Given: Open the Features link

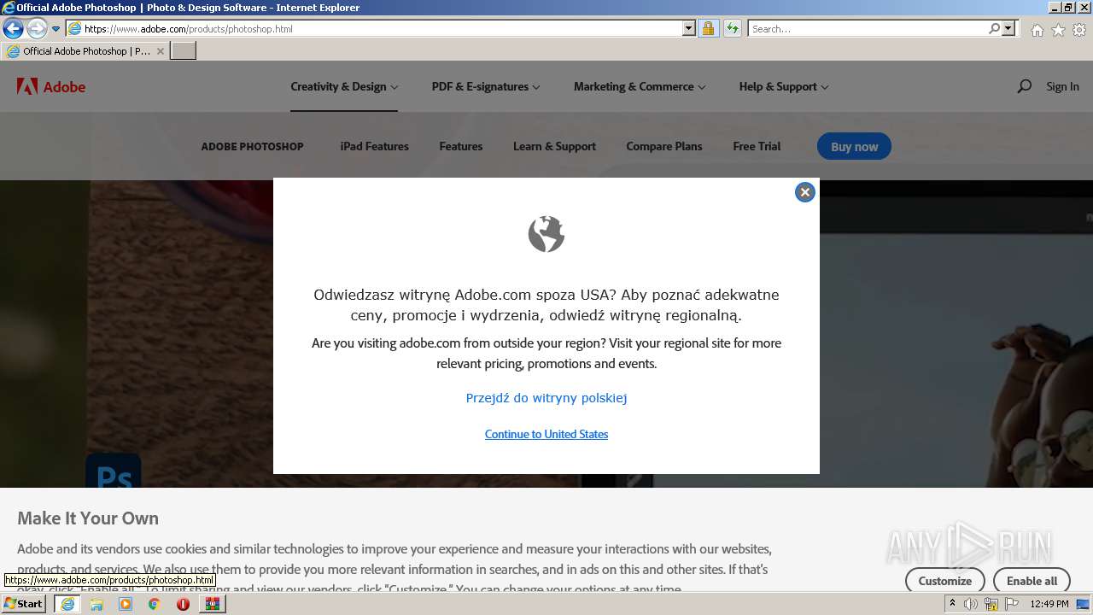Looking at the screenshot, I should coord(461,146).
